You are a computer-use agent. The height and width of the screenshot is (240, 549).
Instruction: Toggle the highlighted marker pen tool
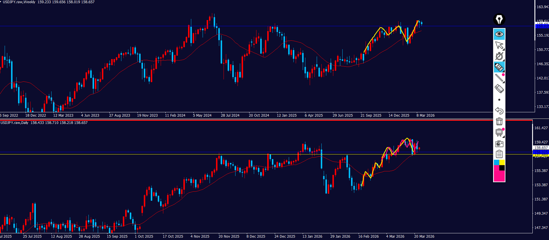pos(499,67)
